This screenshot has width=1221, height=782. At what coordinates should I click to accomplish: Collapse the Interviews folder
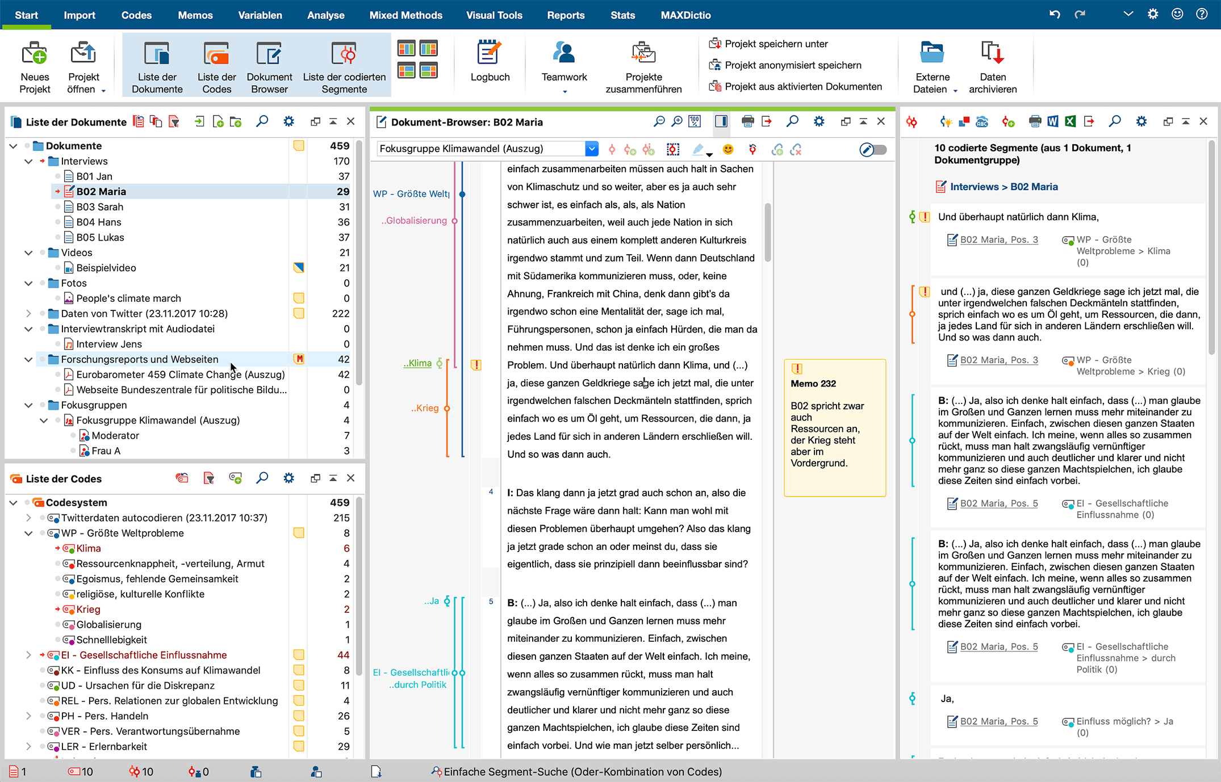click(28, 162)
